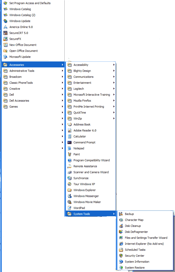The image size is (175, 272).
Task: Open Character Map icon
Action: tap(121, 220)
